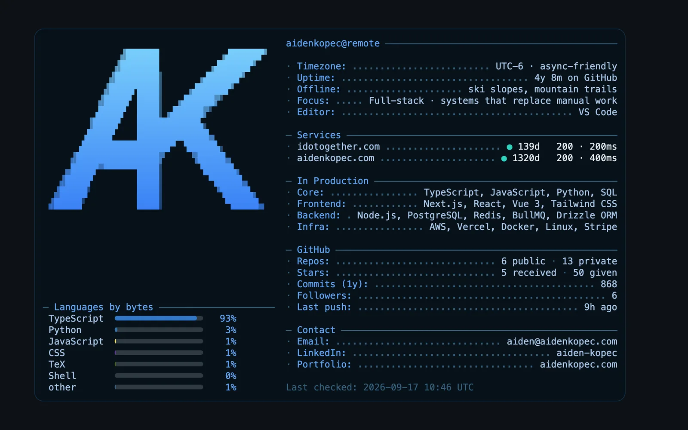Image resolution: width=688 pixels, height=430 pixels.
Task: Click the green status dot for aidenkopec.com
Action: (x=504, y=159)
